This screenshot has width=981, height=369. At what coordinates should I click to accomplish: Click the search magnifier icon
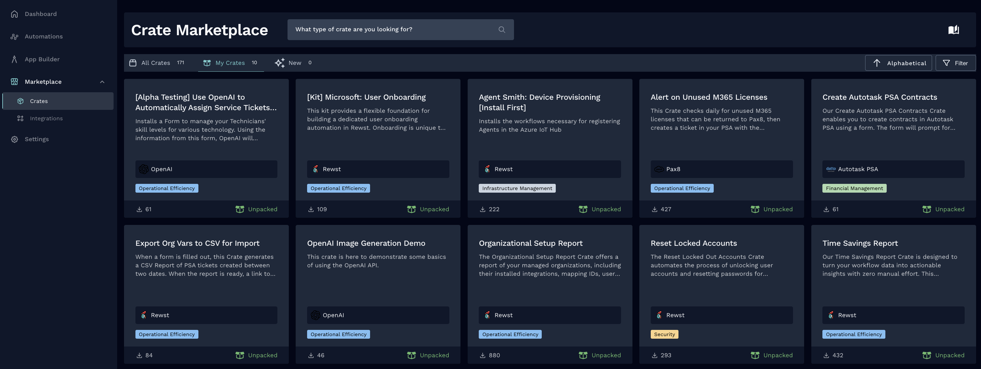coord(501,29)
